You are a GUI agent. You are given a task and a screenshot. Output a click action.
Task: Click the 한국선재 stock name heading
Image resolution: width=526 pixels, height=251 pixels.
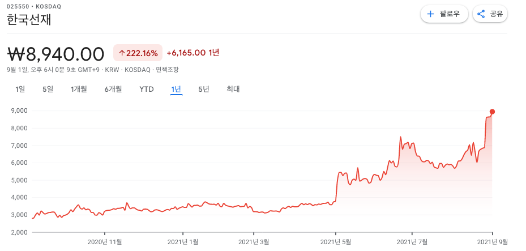(29, 20)
